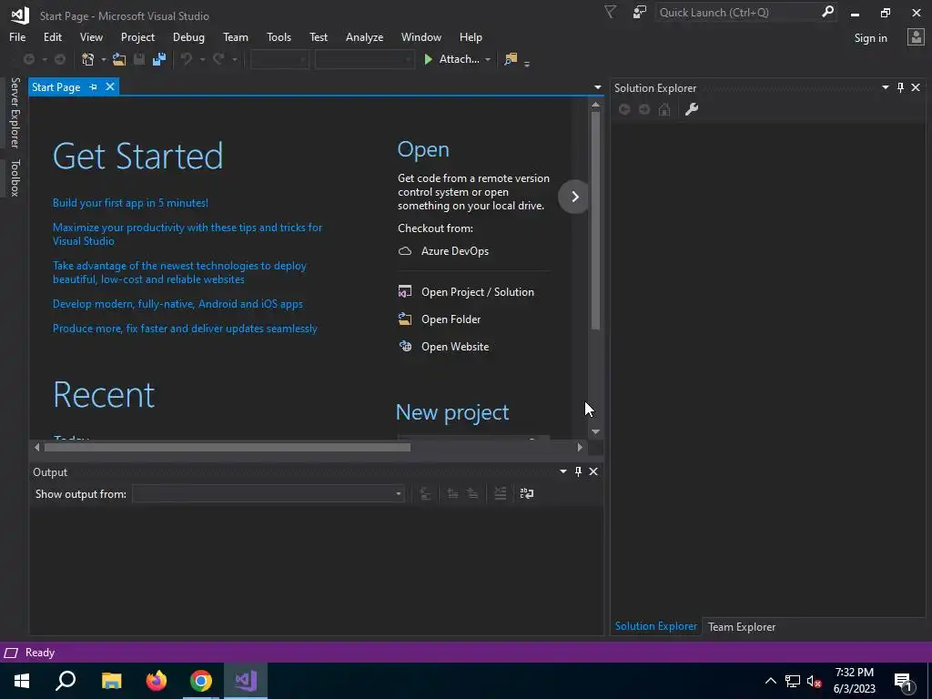The height and width of the screenshot is (699, 932).
Task: Click the Send Feedback icon
Action: 640,13
